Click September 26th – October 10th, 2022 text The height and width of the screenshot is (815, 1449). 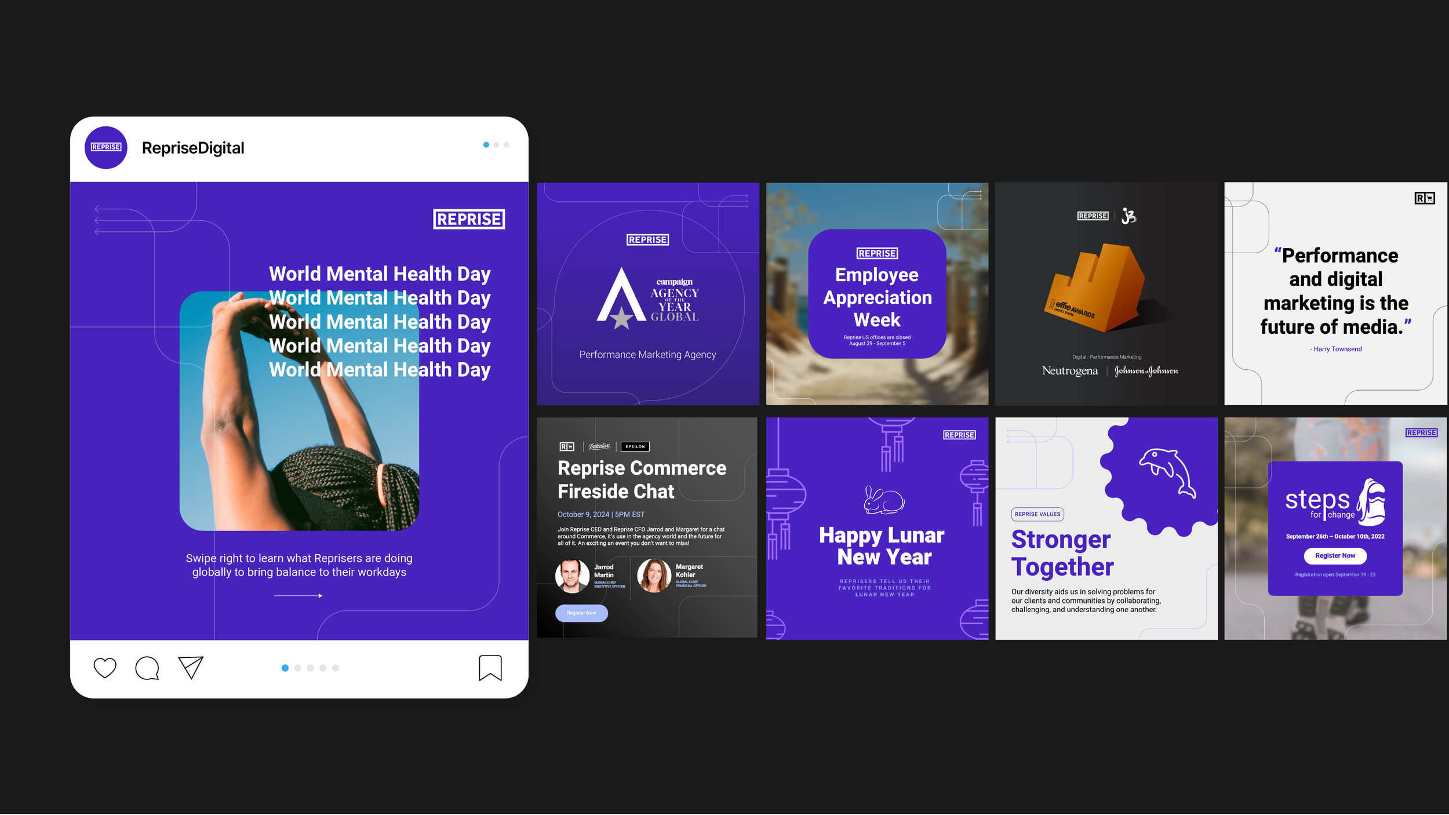point(1335,537)
